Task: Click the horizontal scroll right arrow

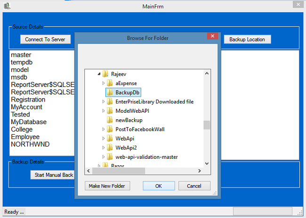Action: (x=200, y=171)
